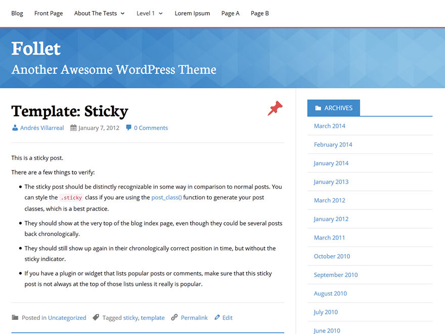Click the red sticky pin icon
Viewport: 445px width, 334px height.
pos(275,108)
